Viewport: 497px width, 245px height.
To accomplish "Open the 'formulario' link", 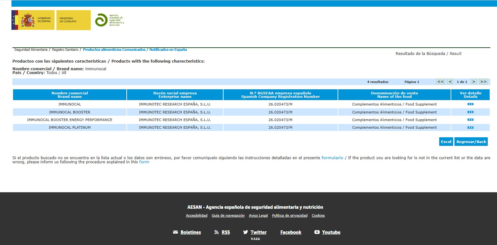I will pos(332,158).
